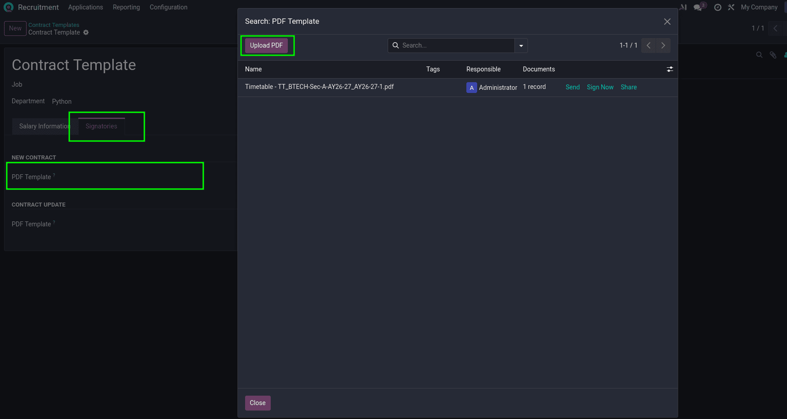Sort by the Responsible column header
Image resolution: width=787 pixels, height=419 pixels.
coord(483,69)
